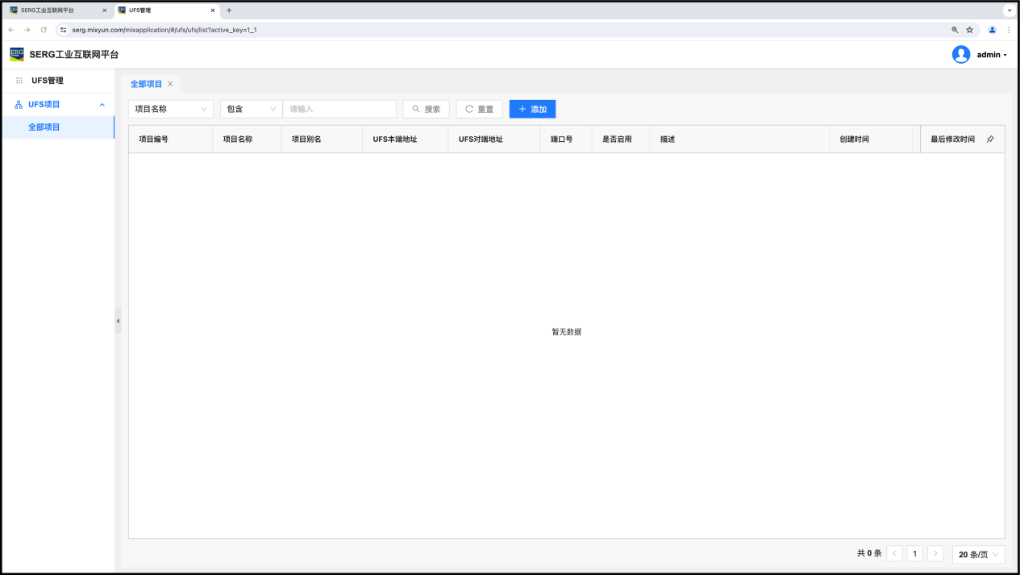This screenshot has height=575, width=1020.
Task: Click the 搜索 search button
Action: (x=426, y=109)
